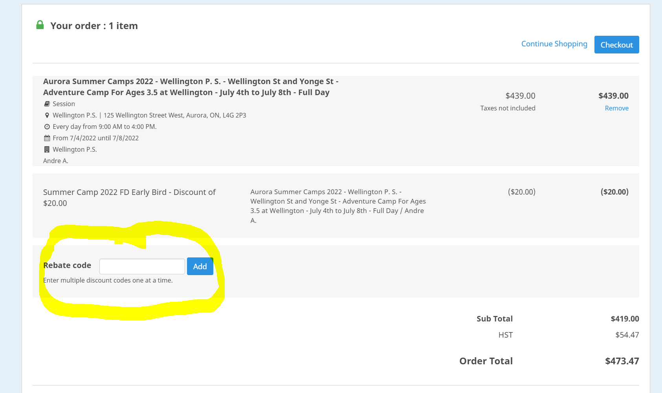Apply rebate code with Add button
This screenshot has width=662, height=393.
tap(200, 266)
